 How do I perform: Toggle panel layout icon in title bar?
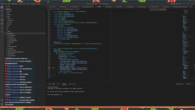click(x=174, y=4)
